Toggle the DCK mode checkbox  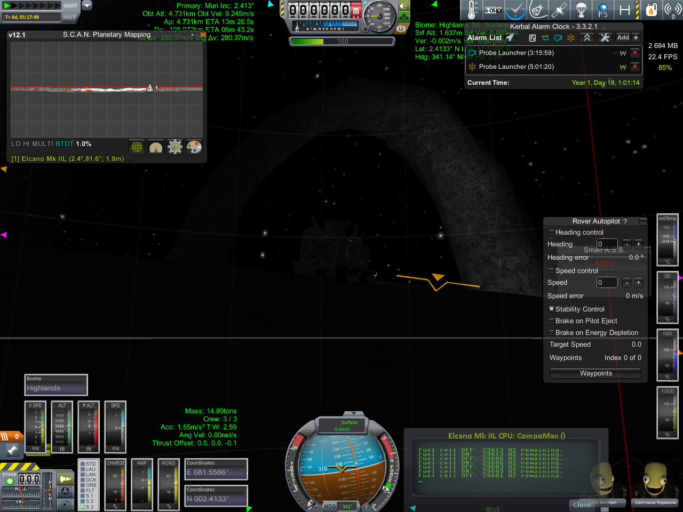(x=82, y=480)
